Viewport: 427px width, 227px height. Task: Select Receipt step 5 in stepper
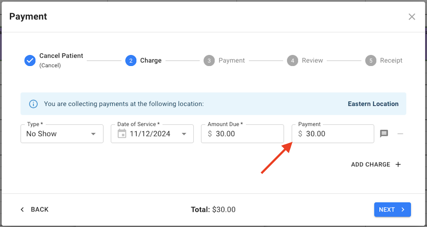coord(371,61)
